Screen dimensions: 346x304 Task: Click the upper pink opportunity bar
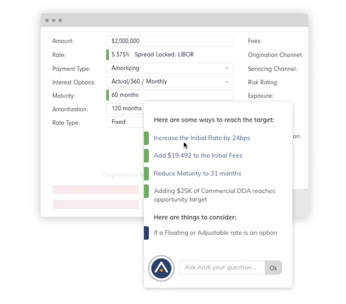pyautogui.click(x=96, y=190)
